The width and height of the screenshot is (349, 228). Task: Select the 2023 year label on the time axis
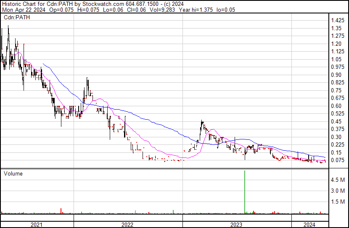(x=236, y=225)
